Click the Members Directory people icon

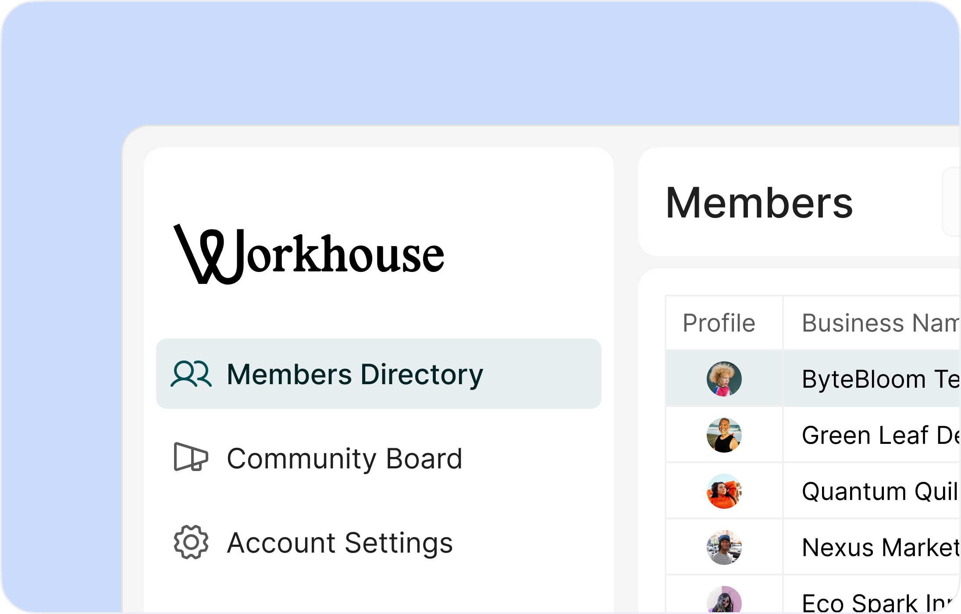coord(191,374)
